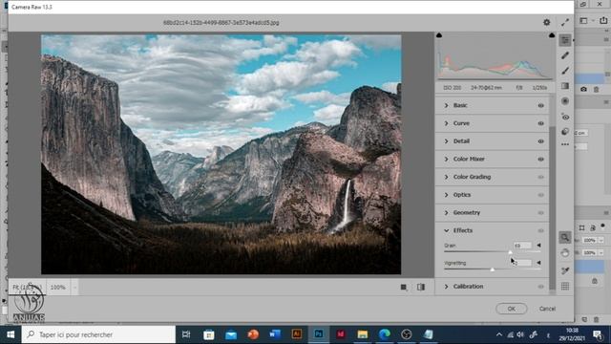Click the Vignetting value input field
This screenshot has height=344, width=611.
pyautogui.click(x=522, y=263)
